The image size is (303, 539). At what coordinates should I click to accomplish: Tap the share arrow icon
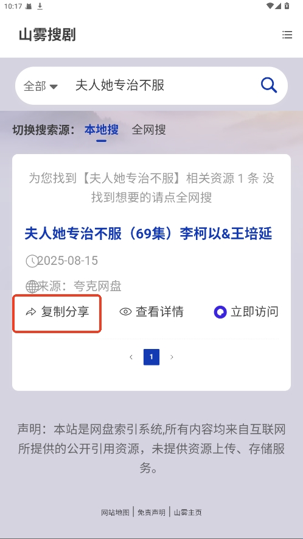click(x=31, y=312)
